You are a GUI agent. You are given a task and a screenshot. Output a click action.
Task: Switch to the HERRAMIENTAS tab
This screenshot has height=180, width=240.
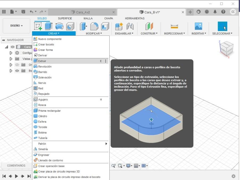pos(135,18)
